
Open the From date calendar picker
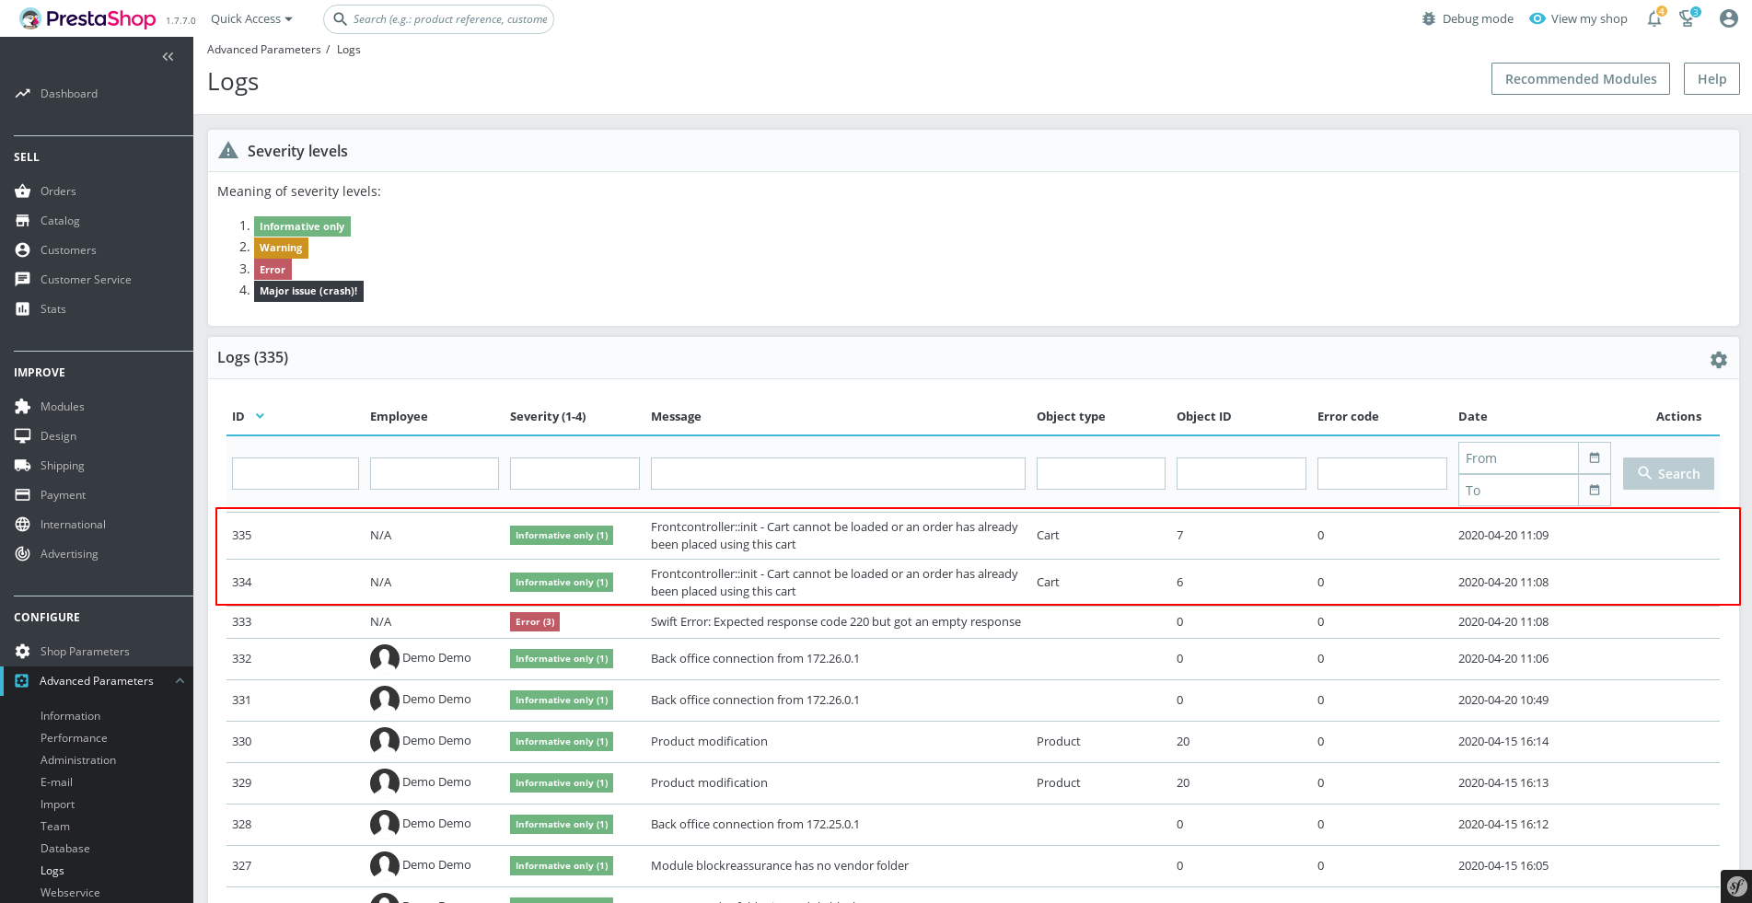tap(1595, 458)
